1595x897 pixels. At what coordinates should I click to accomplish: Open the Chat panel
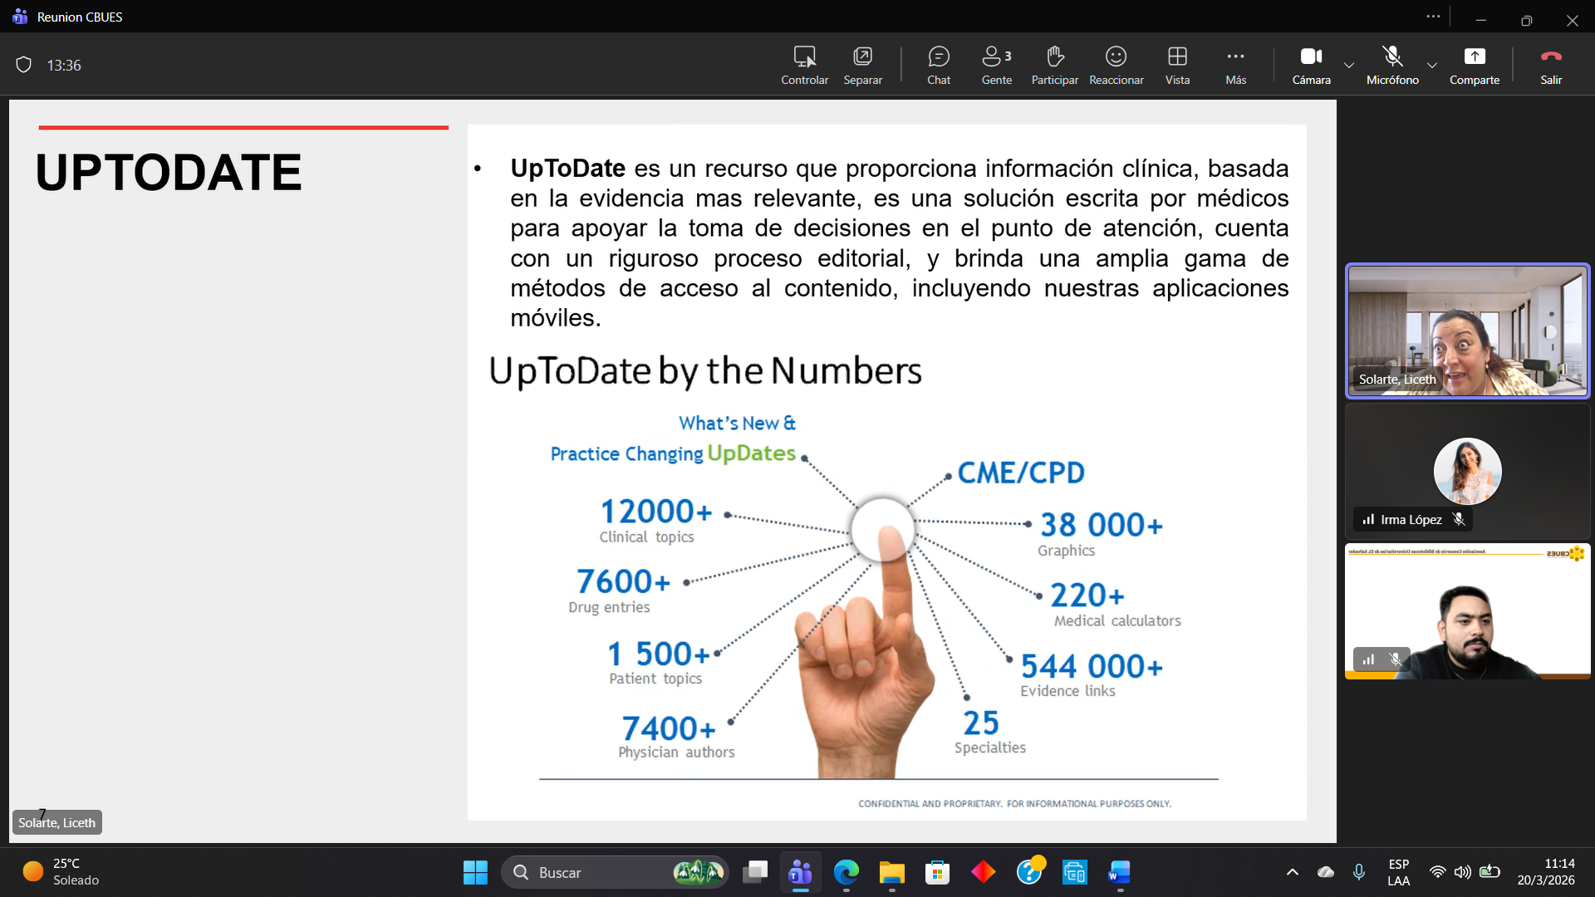(939, 65)
